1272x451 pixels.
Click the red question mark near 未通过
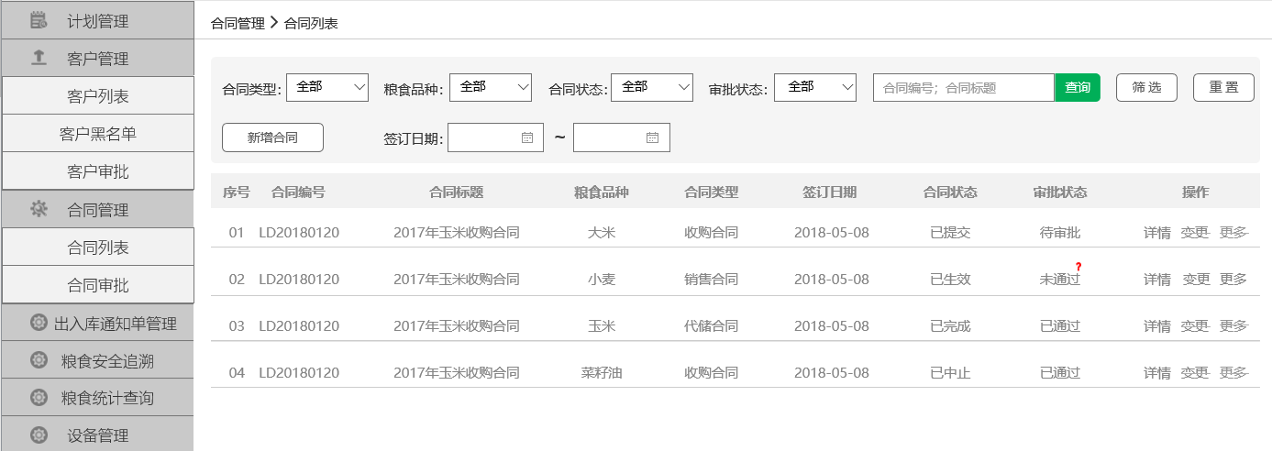pyautogui.click(x=1078, y=267)
